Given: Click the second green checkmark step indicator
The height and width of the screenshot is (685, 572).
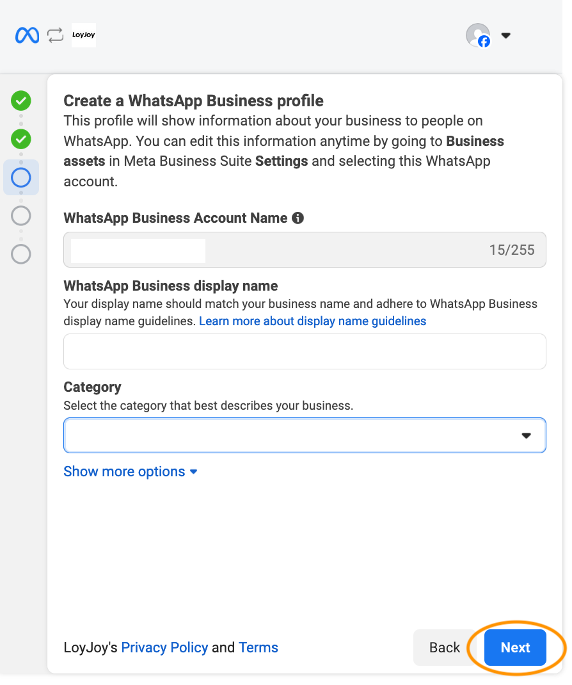Looking at the screenshot, I should tap(20, 139).
